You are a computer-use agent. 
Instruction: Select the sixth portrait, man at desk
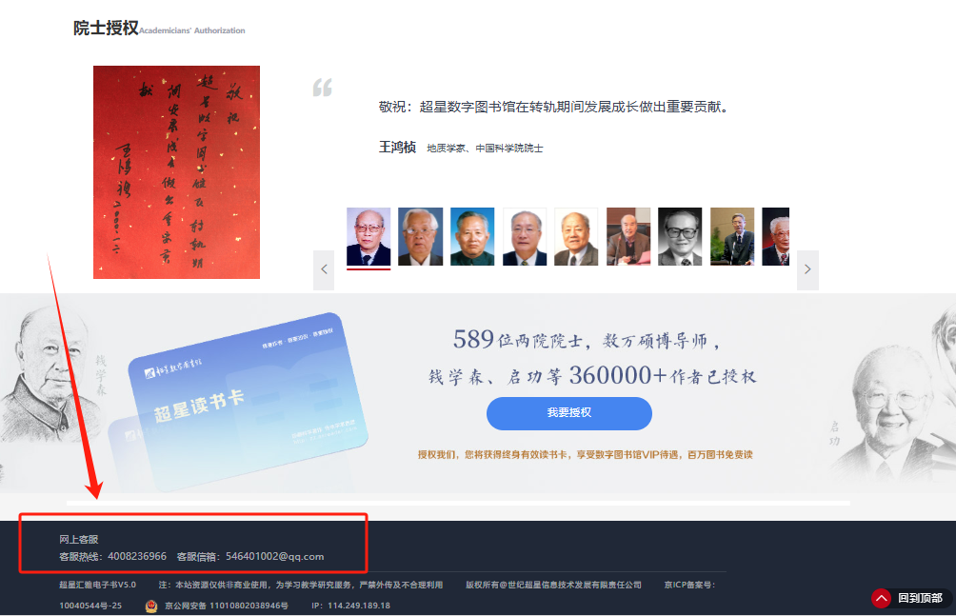pos(628,236)
